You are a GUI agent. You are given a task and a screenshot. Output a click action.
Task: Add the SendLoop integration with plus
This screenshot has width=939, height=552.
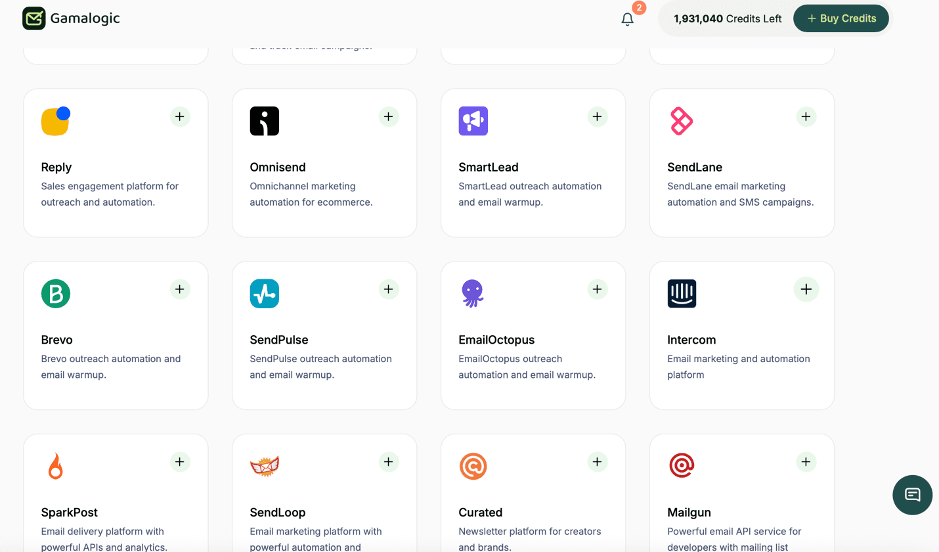click(389, 462)
